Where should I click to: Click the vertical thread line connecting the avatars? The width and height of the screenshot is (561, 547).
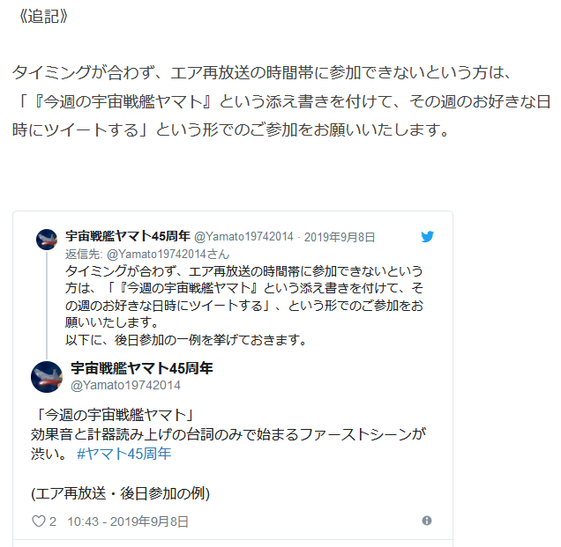[47, 305]
